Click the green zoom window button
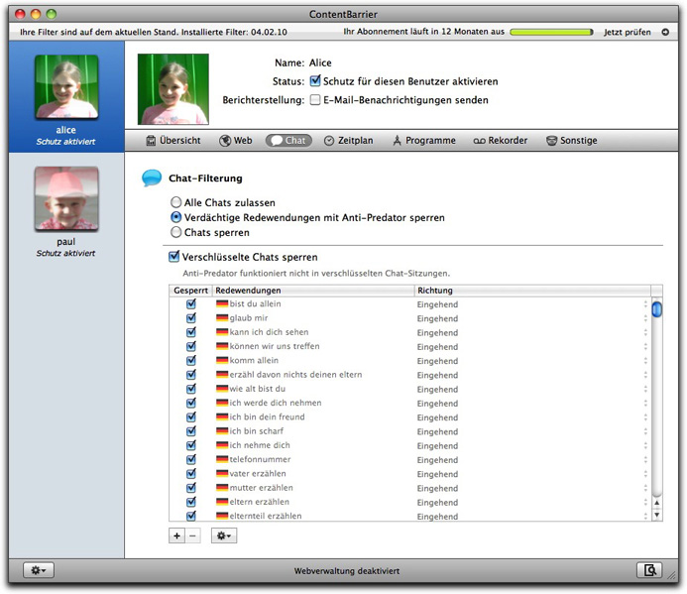Image resolution: width=687 pixels, height=594 pixels. (x=52, y=14)
